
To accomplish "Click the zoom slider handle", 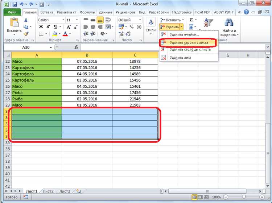I will (x=244, y=197).
